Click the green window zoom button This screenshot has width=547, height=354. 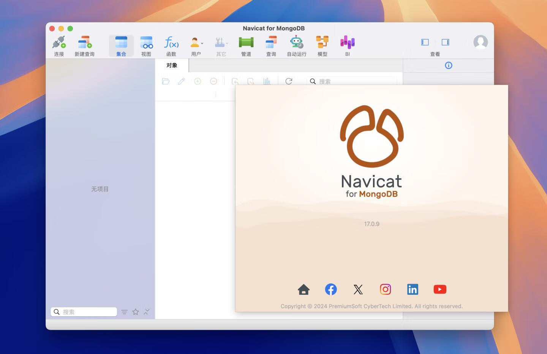click(x=70, y=28)
